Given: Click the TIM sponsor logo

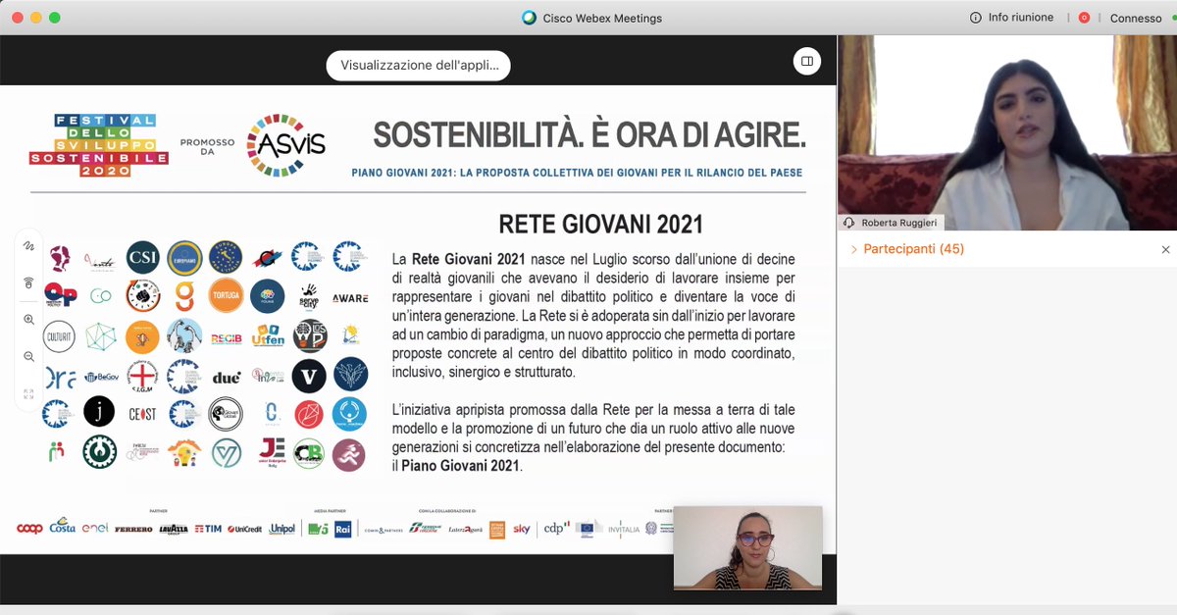Looking at the screenshot, I should pos(208,529).
